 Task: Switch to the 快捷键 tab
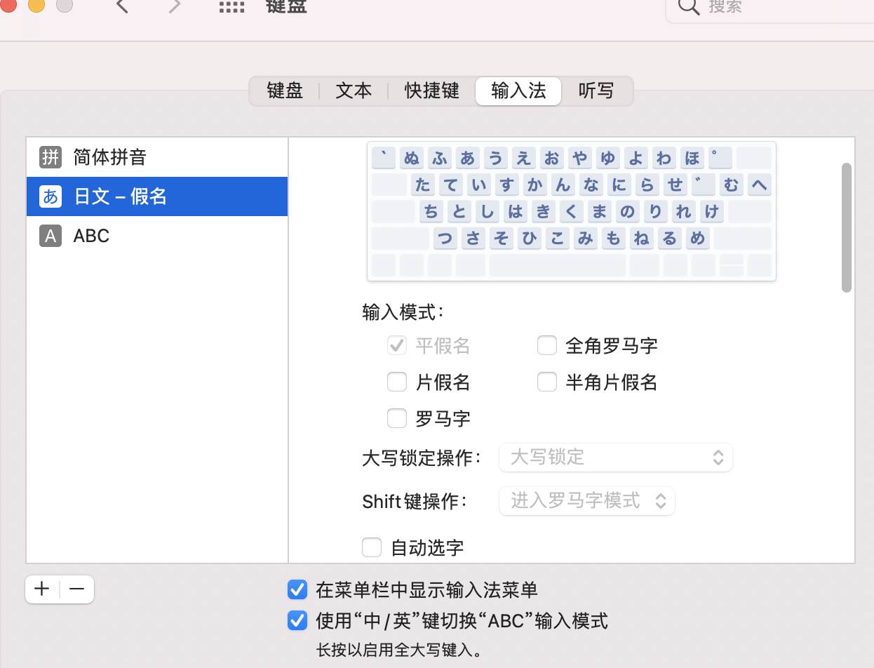[x=431, y=91]
